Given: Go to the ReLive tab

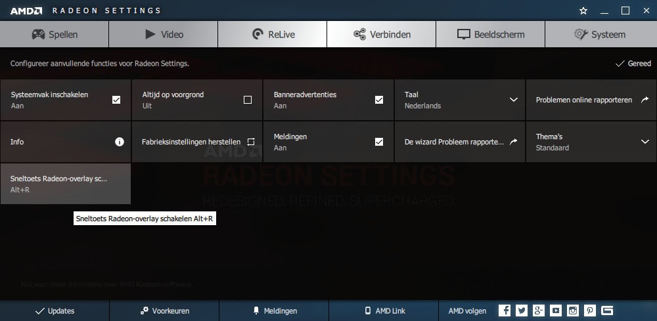Looking at the screenshot, I should (273, 34).
